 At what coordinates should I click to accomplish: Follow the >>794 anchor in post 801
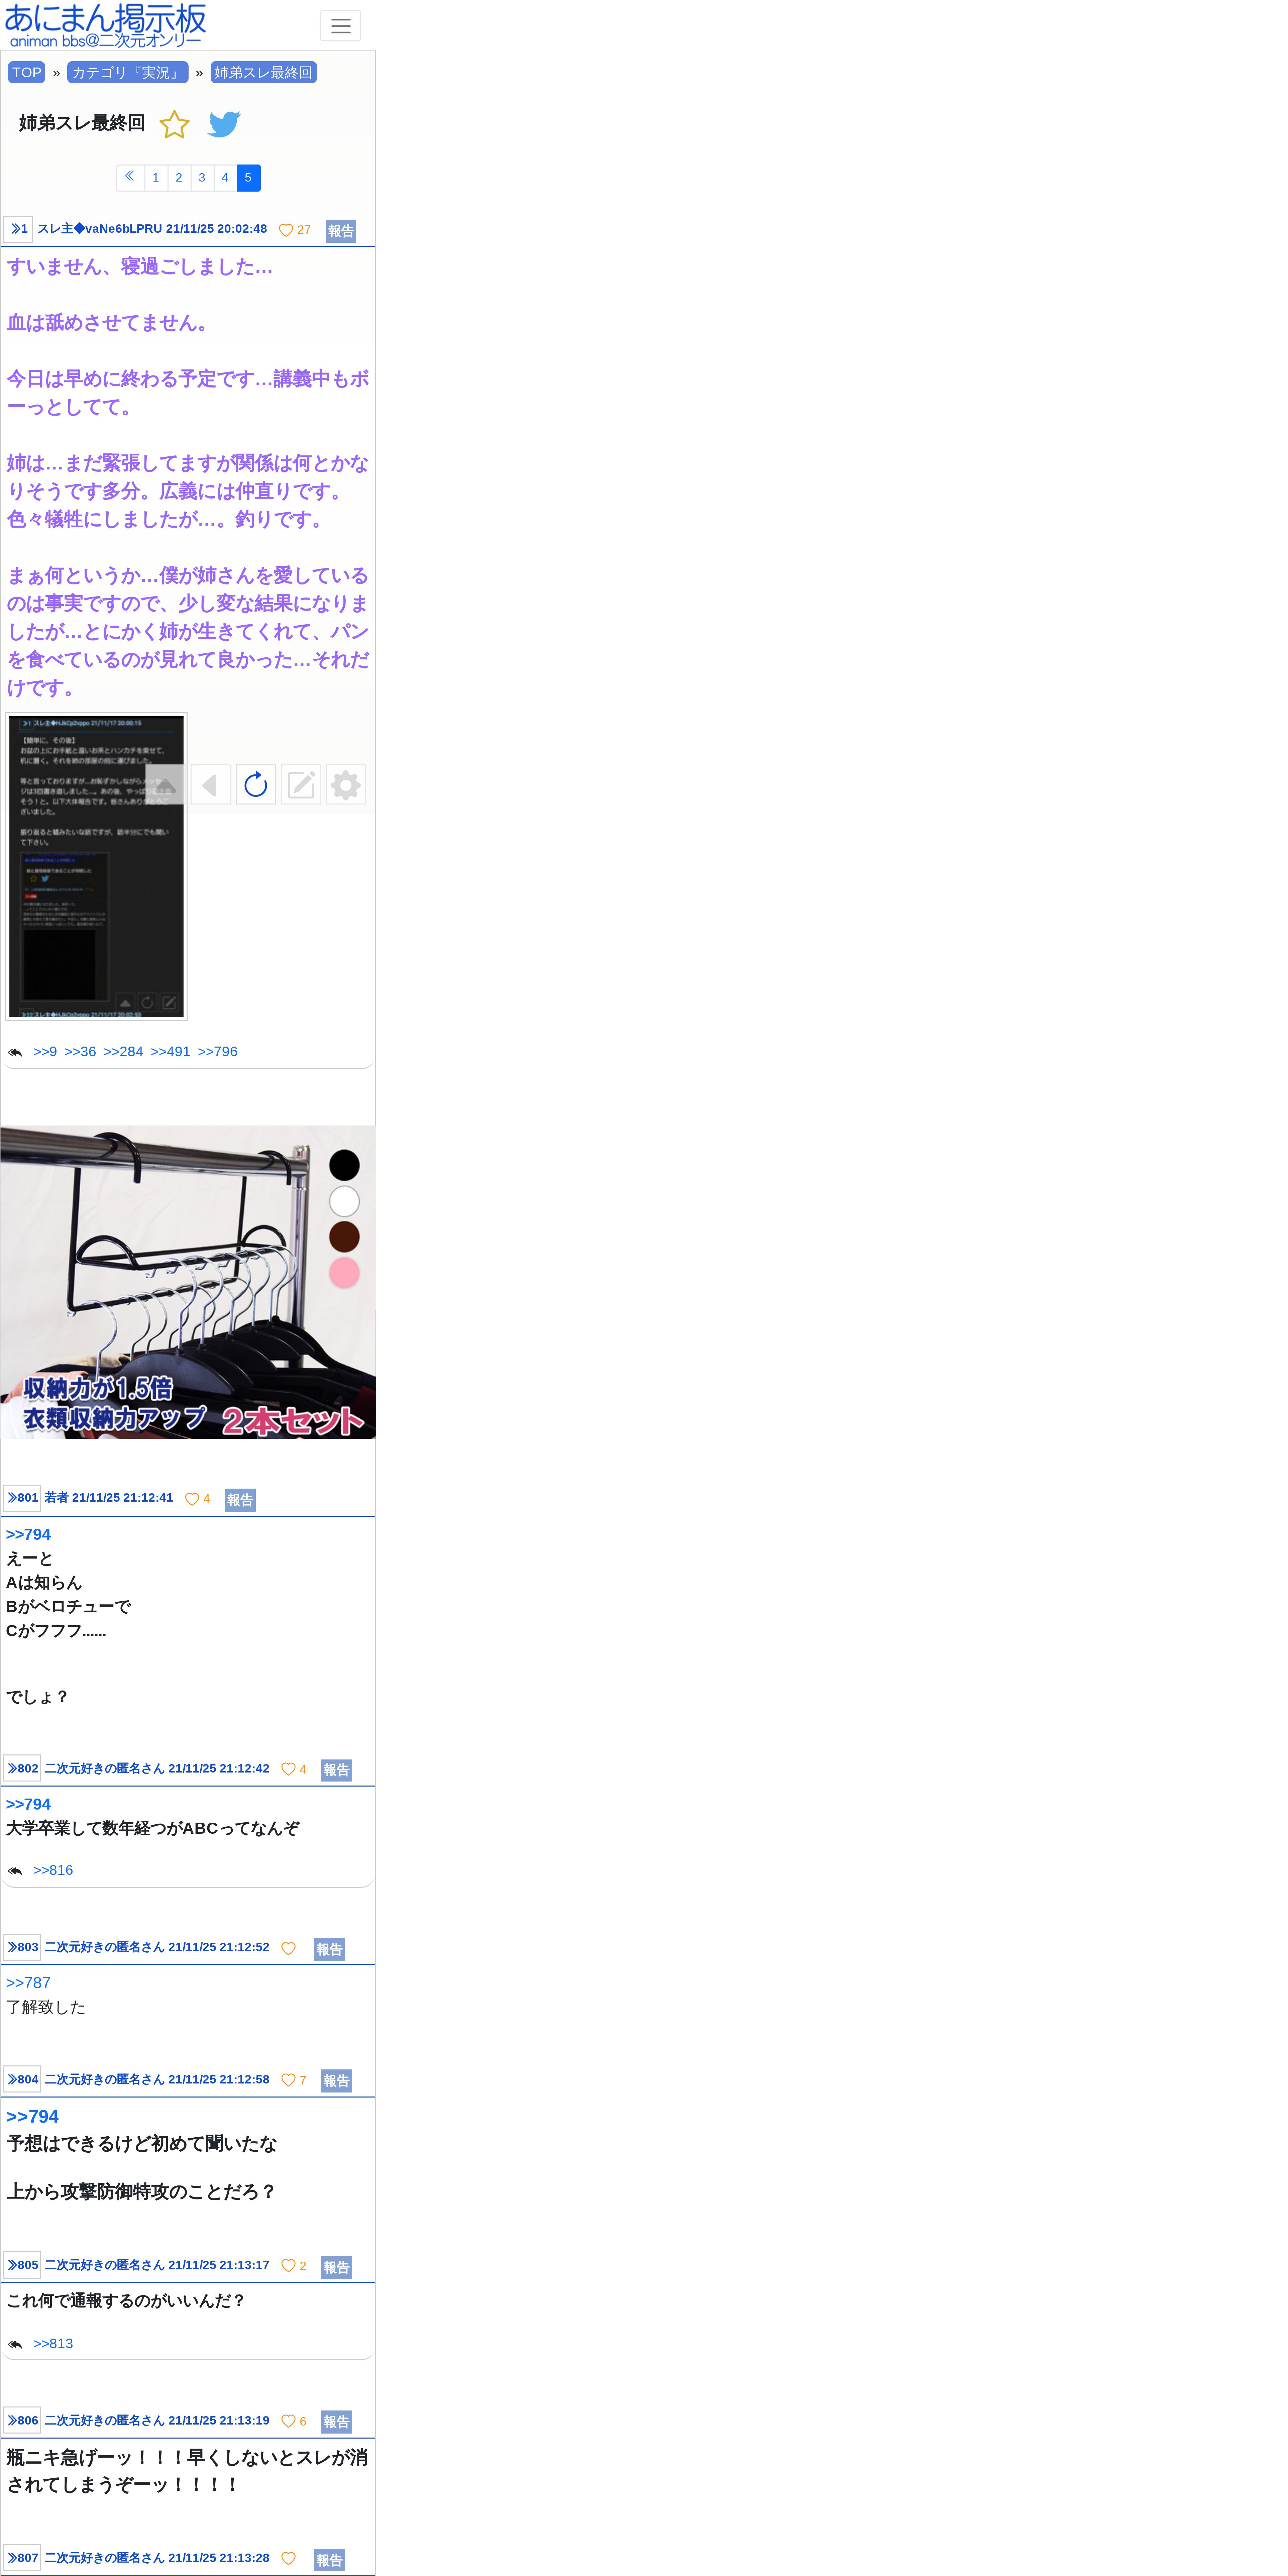click(x=28, y=1534)
